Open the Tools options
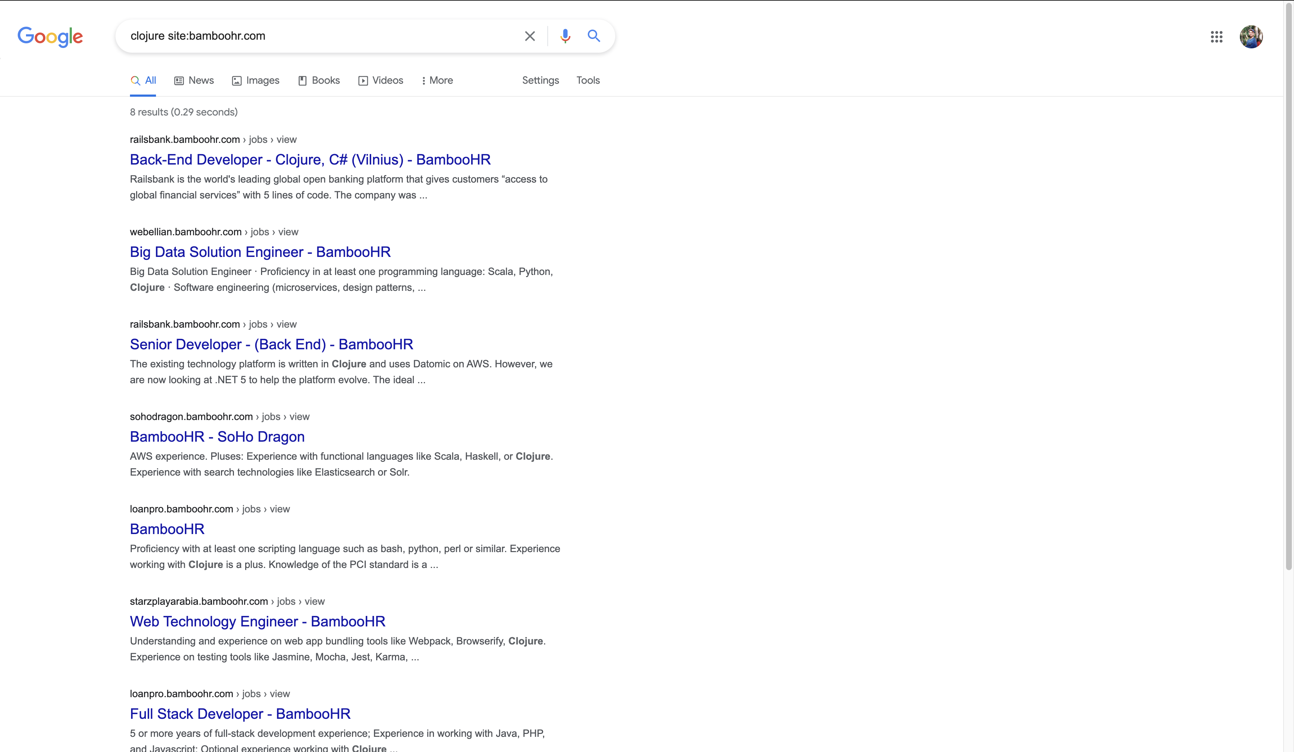Viewport: 1294px width, 752px height. (587, 80)
